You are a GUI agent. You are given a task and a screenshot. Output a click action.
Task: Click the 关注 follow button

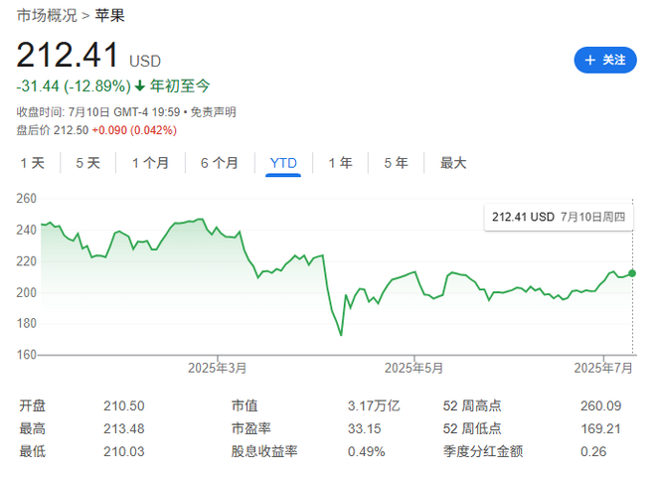(x=605, y=60)
